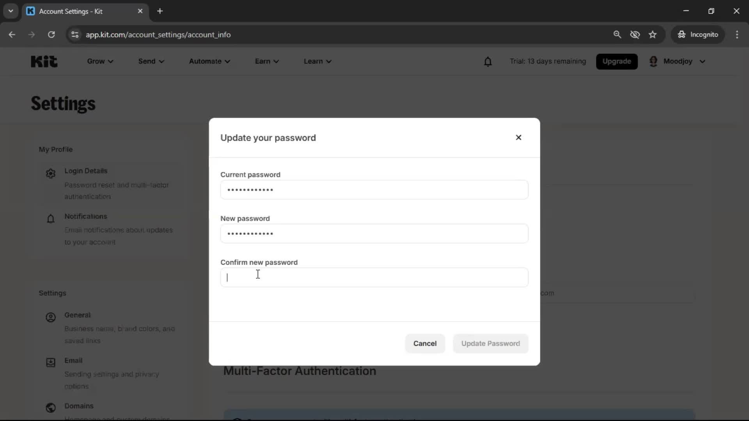Select the Notifications bell icon in sidebar

(x=50, y=219)
